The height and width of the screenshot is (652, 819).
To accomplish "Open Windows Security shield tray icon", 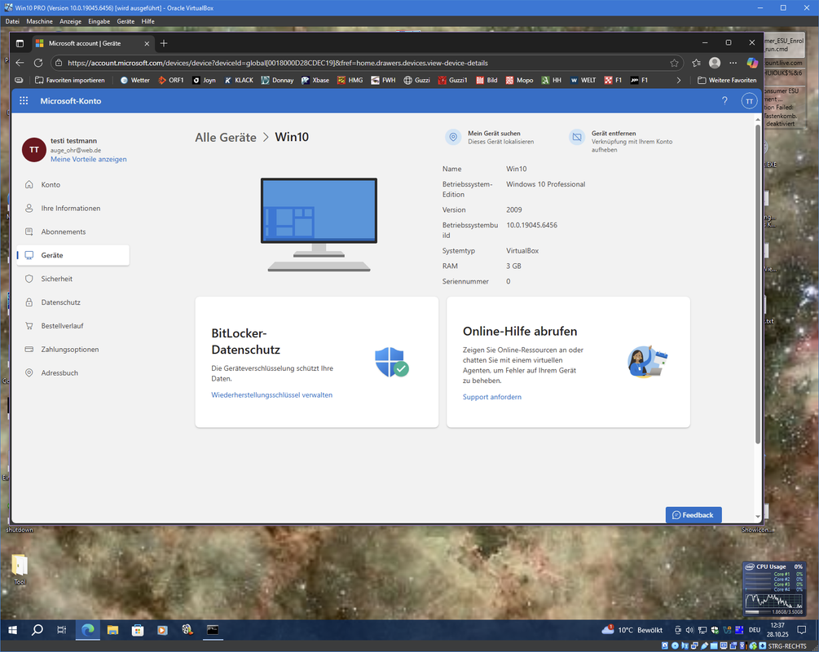I will (715, 630).
